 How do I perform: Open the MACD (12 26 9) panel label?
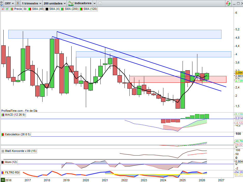point(15,115)
